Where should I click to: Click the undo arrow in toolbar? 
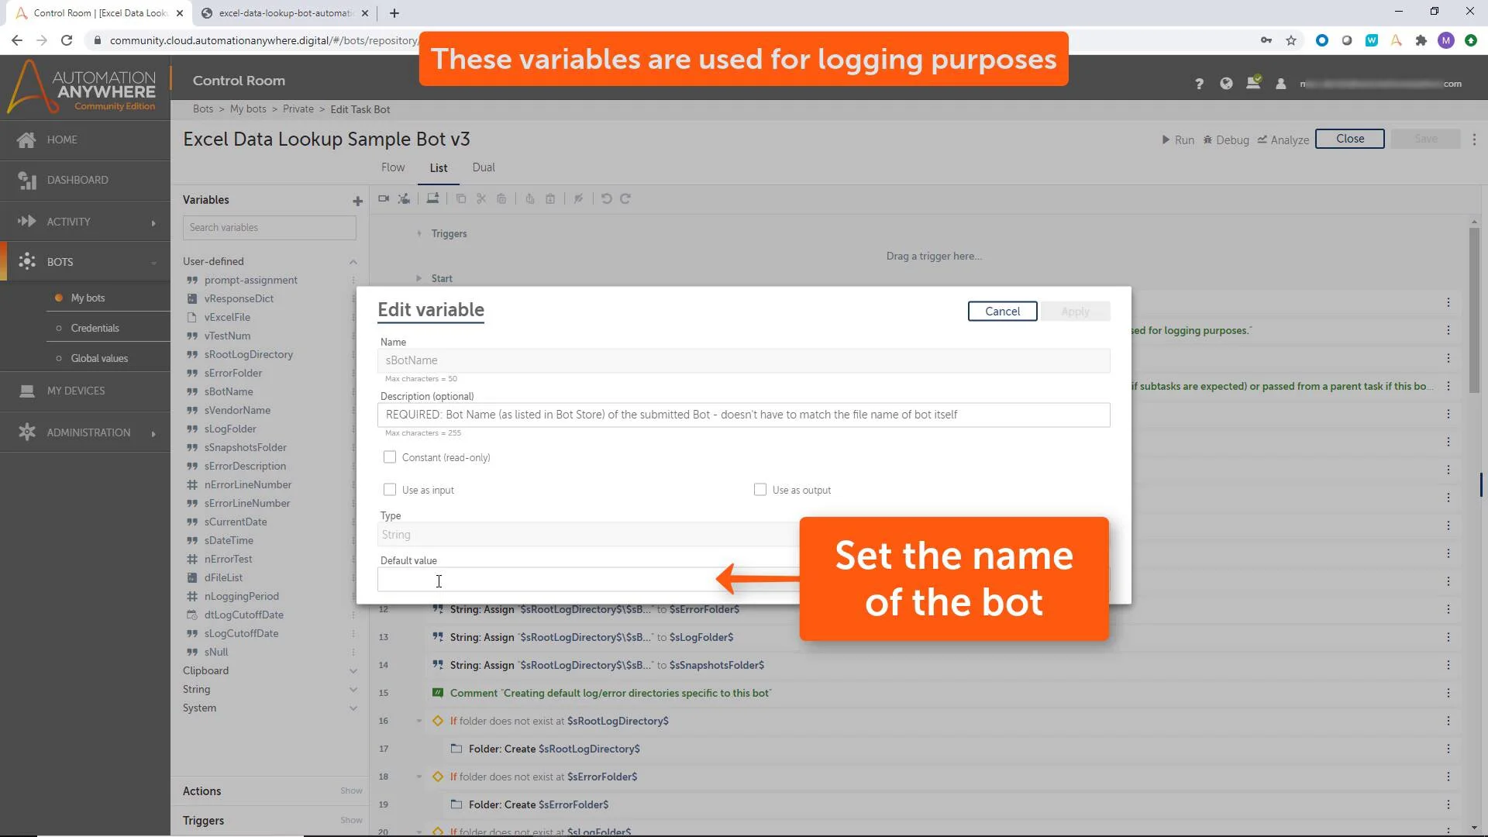coord(606,199)
